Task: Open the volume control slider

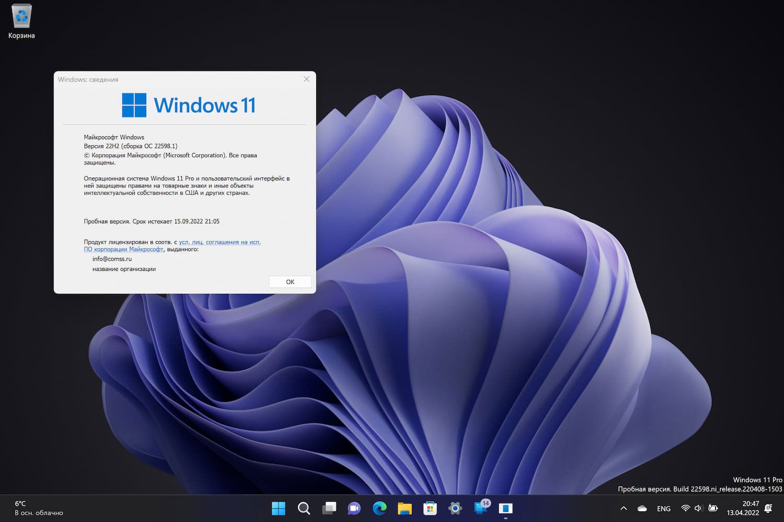Action: [698, 508]
